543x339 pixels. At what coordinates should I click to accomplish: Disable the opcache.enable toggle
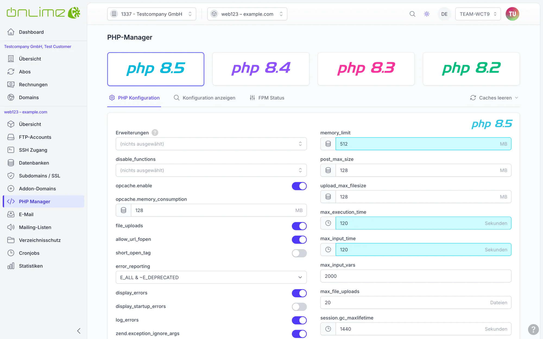click(299, 186)
